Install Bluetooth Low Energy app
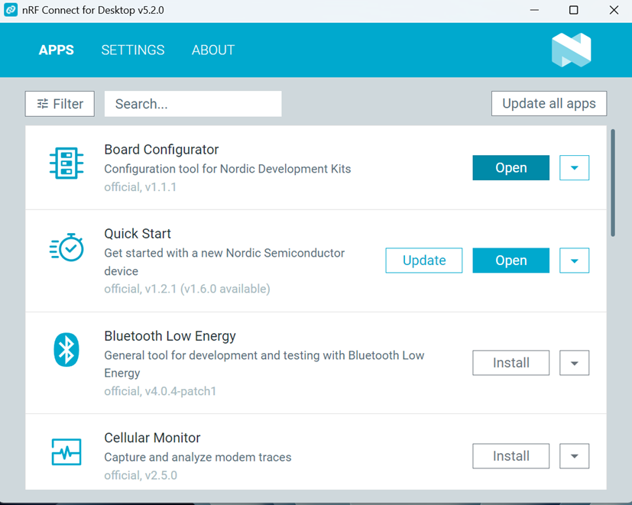 (510, 363)
